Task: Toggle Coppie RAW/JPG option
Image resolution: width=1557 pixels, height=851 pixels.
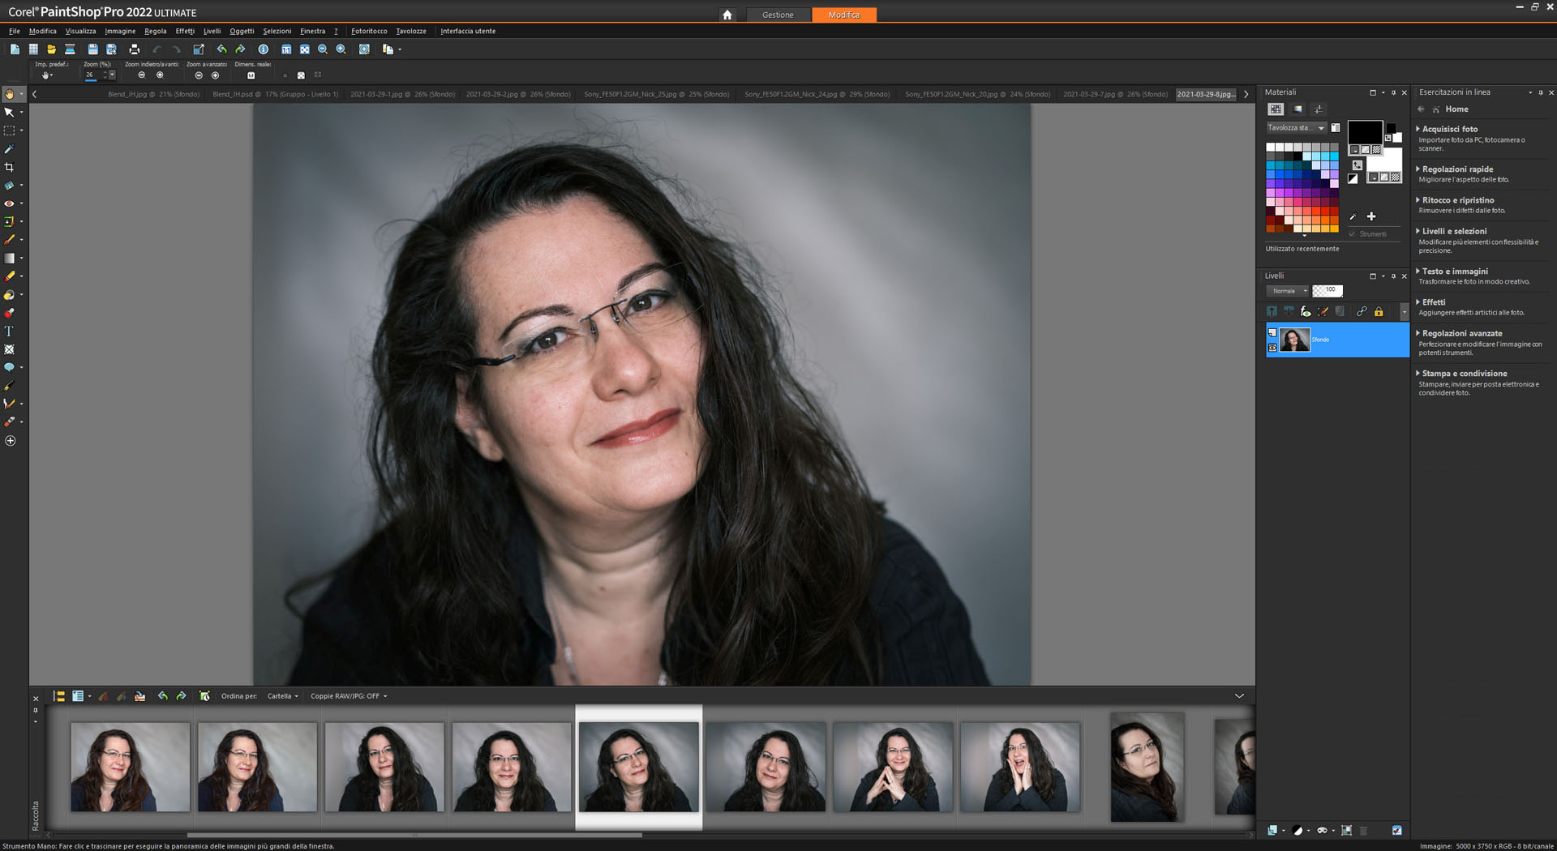Action: [x=349, y=696]
